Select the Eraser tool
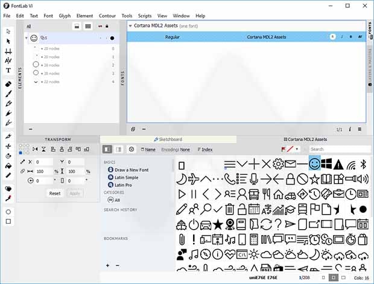 tap(8, 84)
